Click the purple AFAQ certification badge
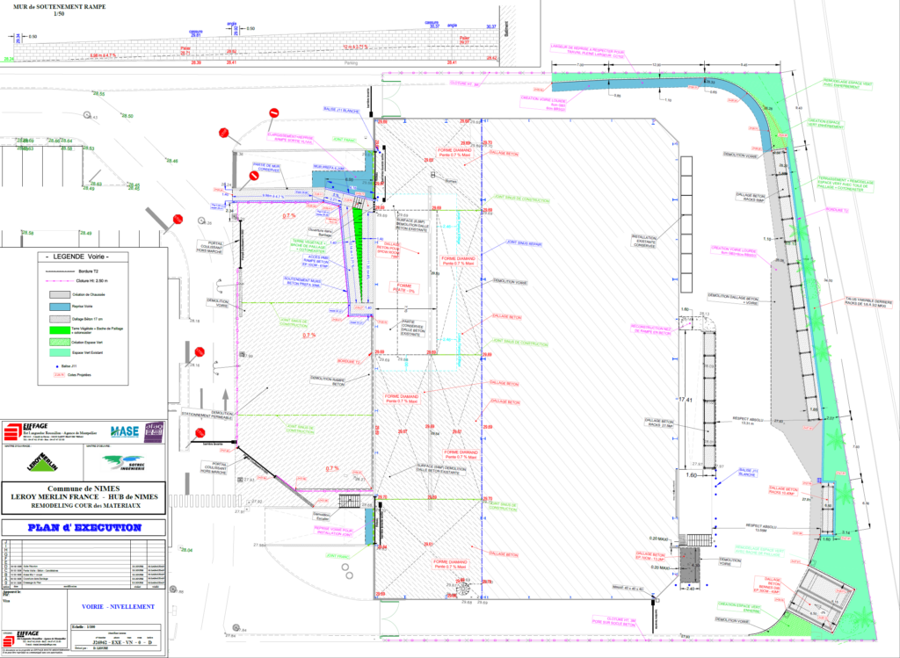 coord(154,430)
